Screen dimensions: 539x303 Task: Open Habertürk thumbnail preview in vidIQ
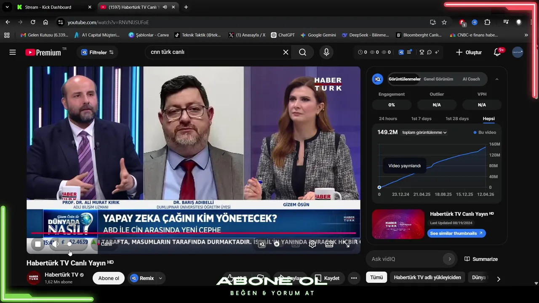click(x=398, y=224)
